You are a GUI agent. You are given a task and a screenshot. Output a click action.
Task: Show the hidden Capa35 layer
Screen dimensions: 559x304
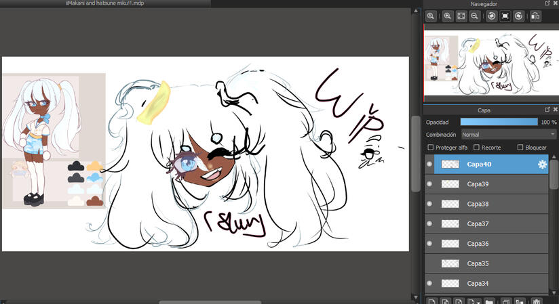429,263
